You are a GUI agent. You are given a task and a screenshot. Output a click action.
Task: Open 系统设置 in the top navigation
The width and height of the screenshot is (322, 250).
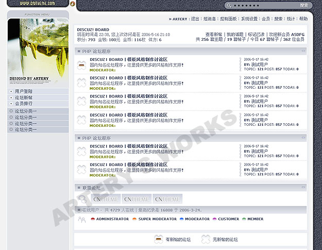(x=249, y=19)
